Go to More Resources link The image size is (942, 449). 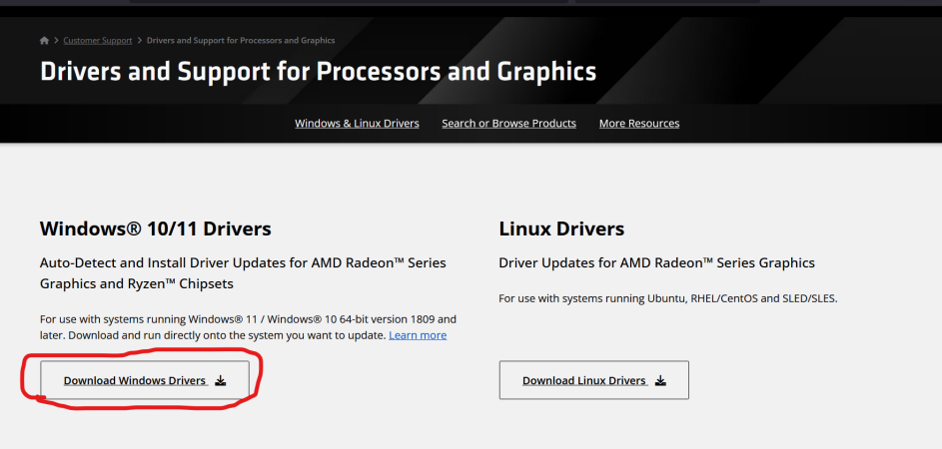[x=639, y=123]
